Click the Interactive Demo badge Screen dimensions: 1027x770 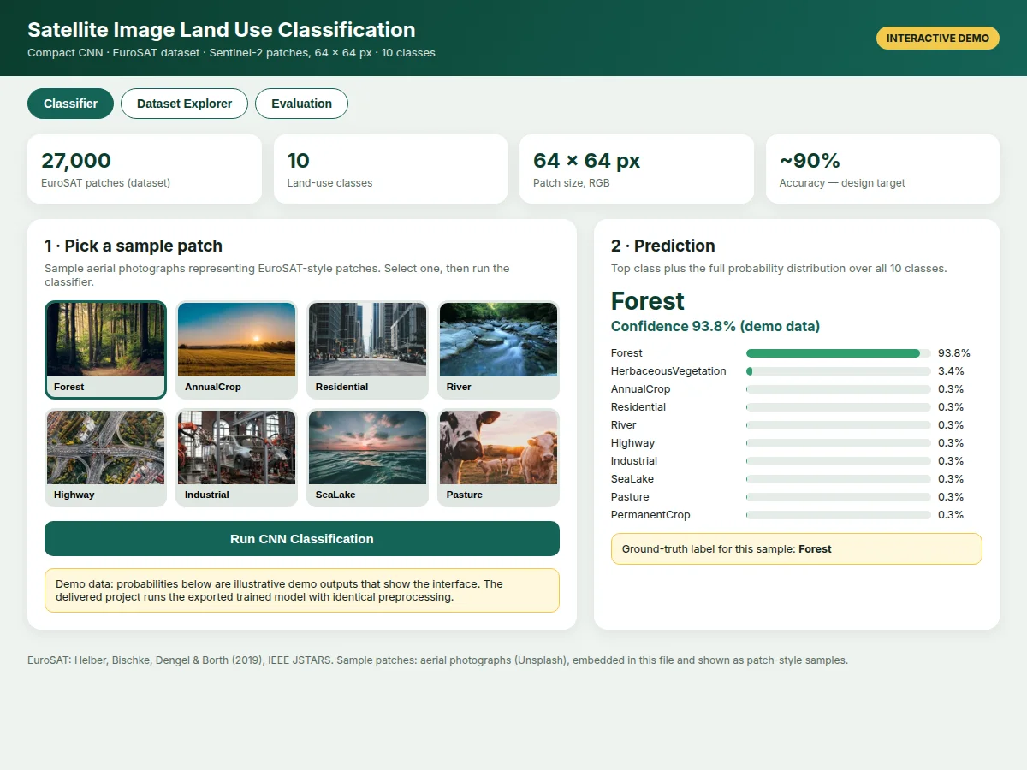[938, 38]
